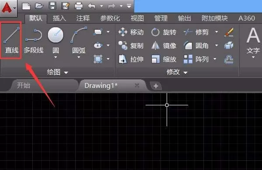This screenshot has width=262, height=170.
Task: Open the Ellipse tool dropdown arrow
Action: coord(108,45)
